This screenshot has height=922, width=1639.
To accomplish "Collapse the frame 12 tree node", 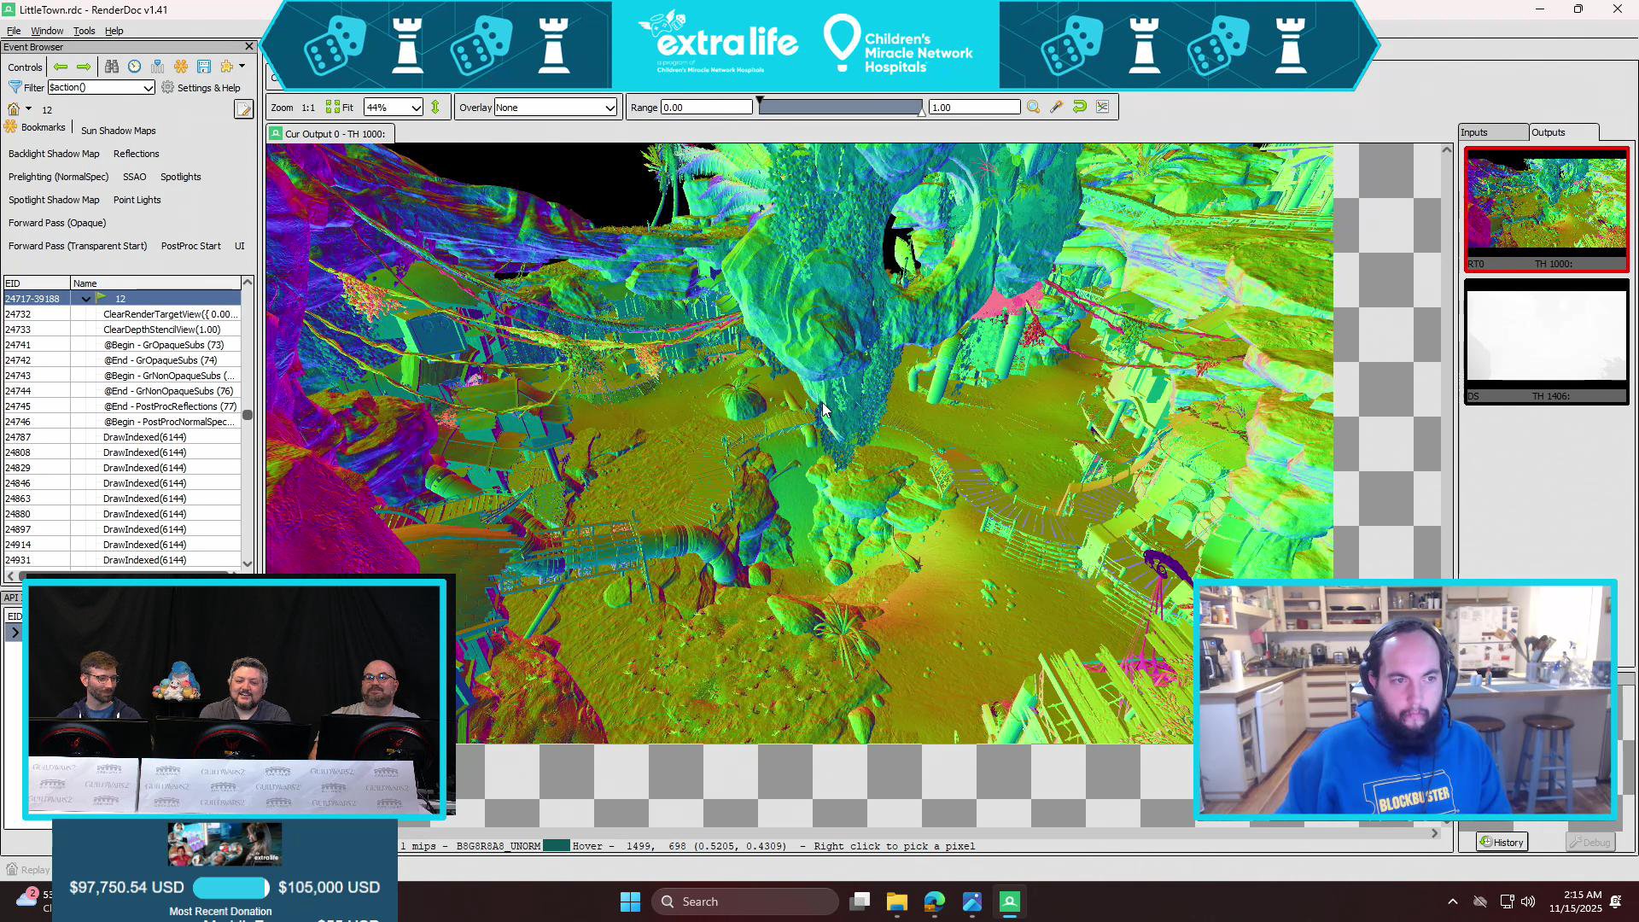I will coord(85,299).
